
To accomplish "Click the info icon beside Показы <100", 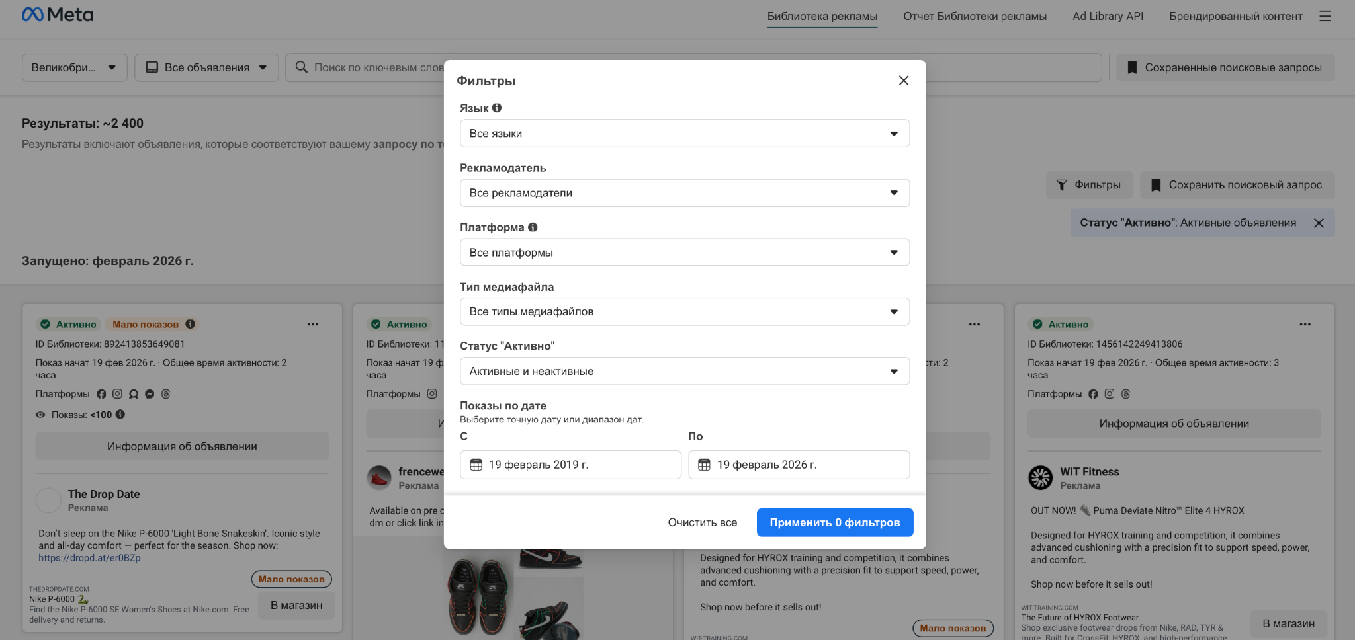I will point(120,415).
